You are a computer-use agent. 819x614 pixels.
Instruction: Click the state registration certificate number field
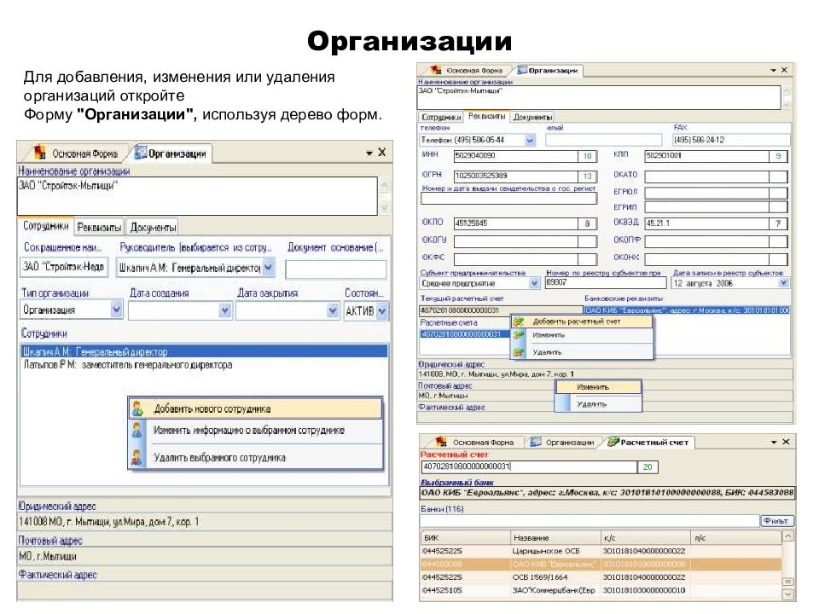(508, 199)
